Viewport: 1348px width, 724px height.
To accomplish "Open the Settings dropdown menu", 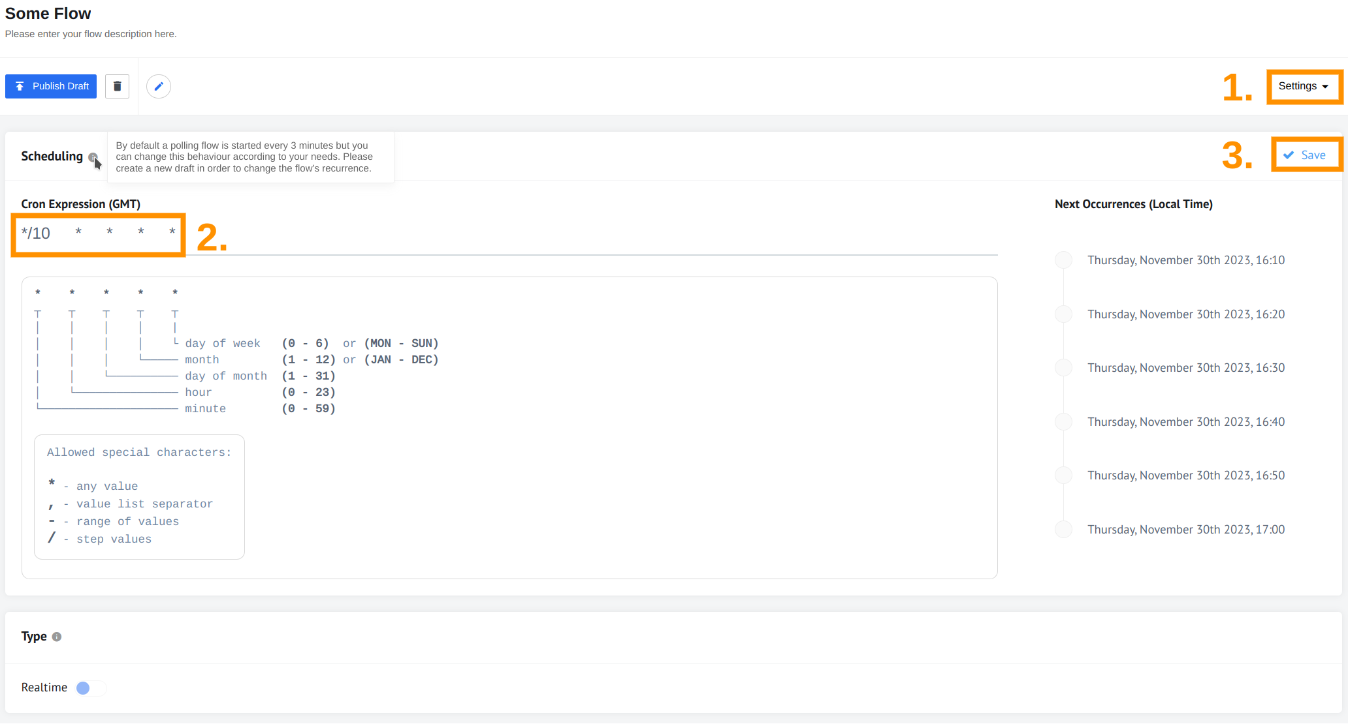I will coord(1304,87).
